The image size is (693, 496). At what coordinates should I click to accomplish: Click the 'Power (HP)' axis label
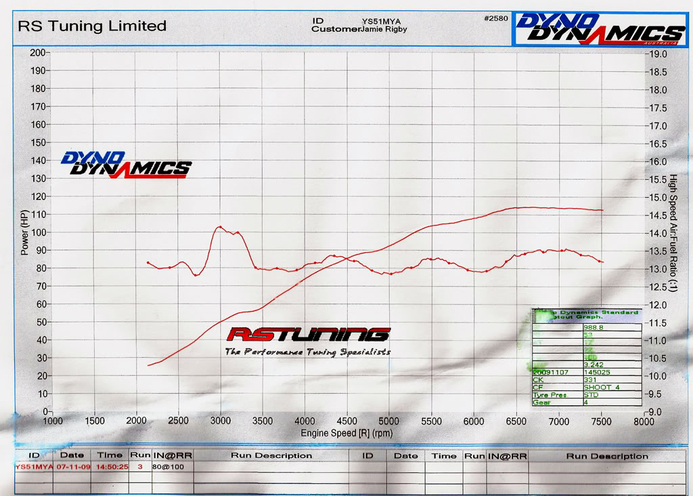24,232
